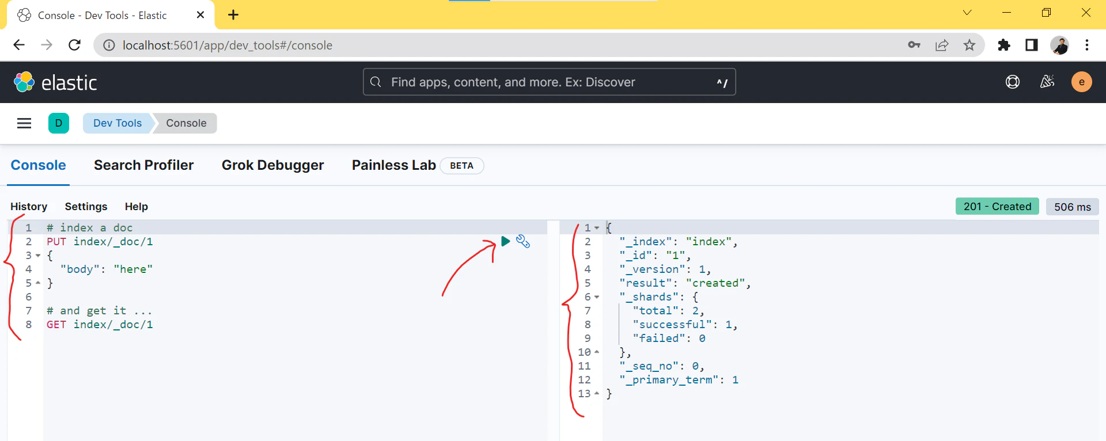
Task: Click the "# and get it ..." comment
Action: click(x=100, y=311)
